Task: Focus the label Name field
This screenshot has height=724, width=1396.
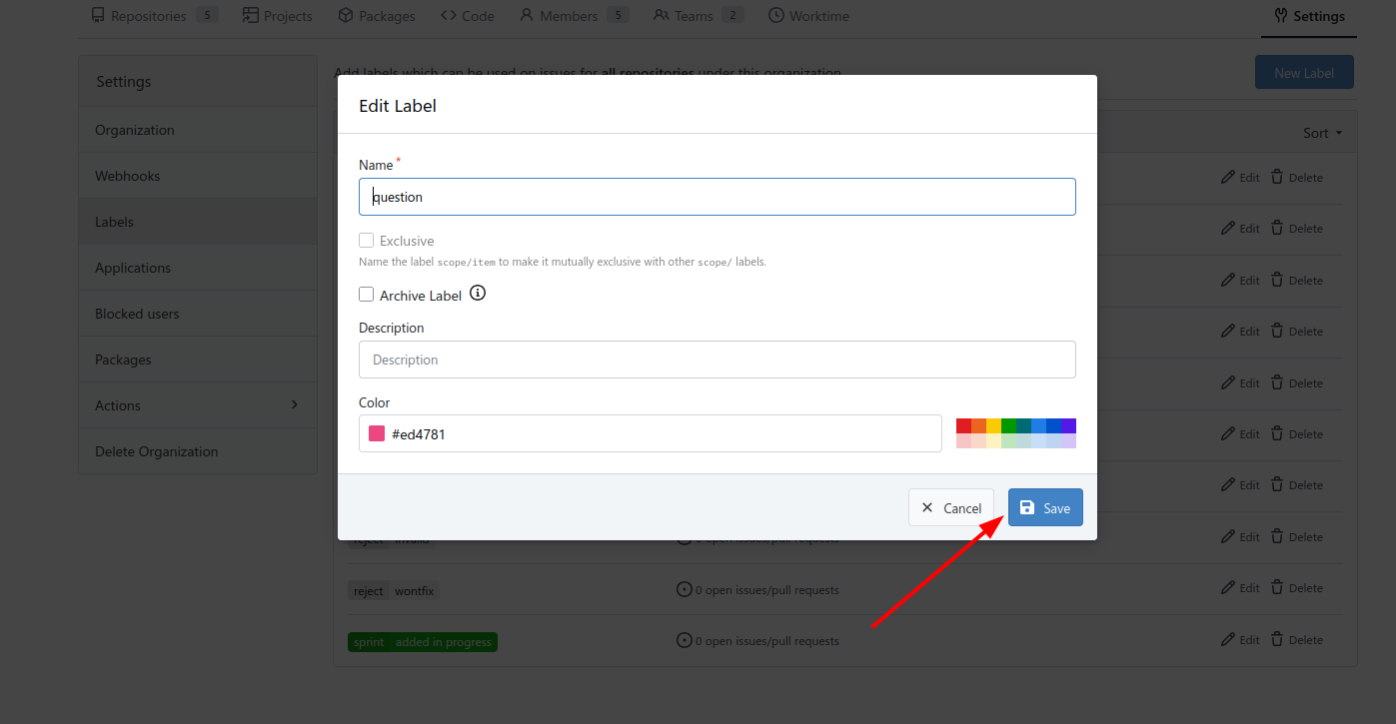Action: click(716, 197)
